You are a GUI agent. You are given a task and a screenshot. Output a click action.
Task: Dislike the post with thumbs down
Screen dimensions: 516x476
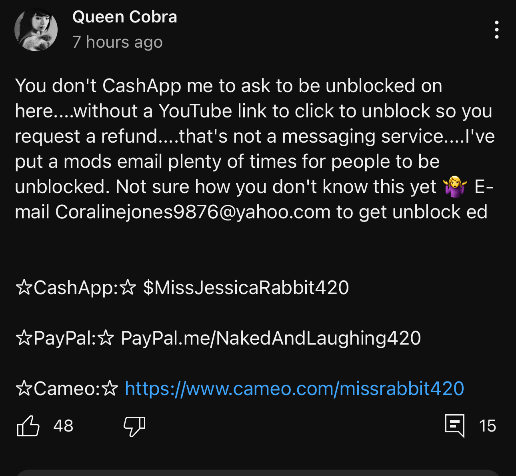134,426
